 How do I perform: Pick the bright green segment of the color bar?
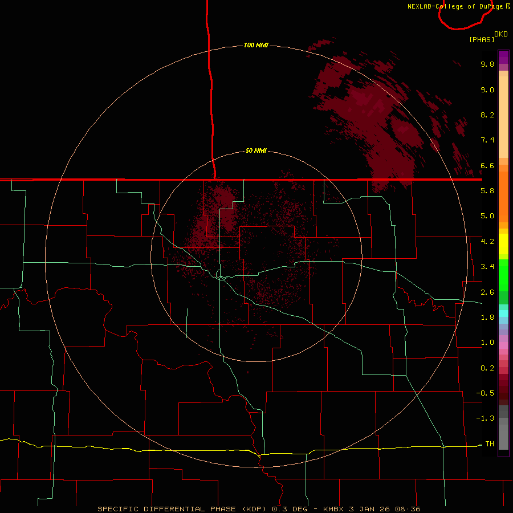tap(503, 275)
